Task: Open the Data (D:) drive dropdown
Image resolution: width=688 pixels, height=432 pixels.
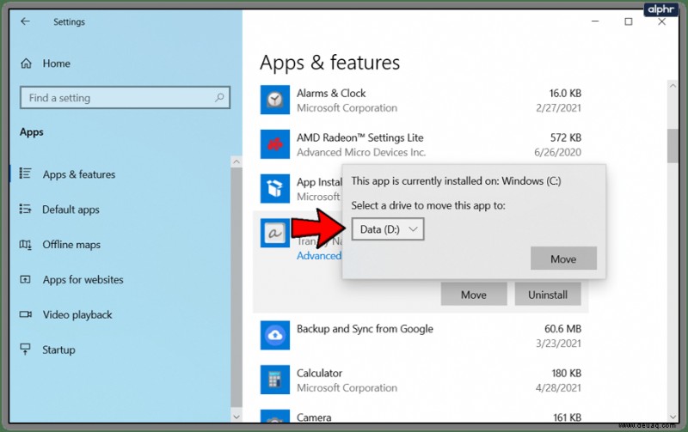Action: click(388, 229)
